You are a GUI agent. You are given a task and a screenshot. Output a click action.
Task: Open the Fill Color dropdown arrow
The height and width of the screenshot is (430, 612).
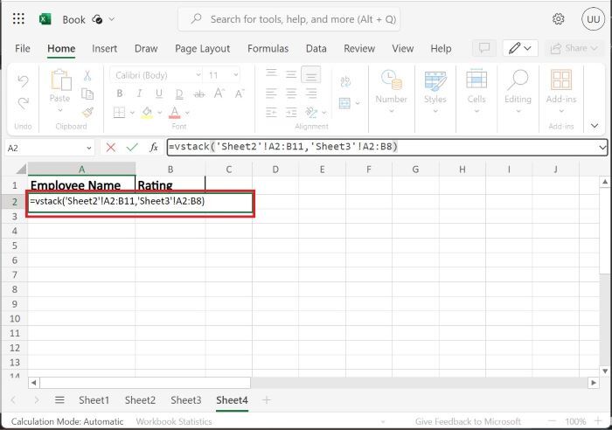(x=160, y=113)
